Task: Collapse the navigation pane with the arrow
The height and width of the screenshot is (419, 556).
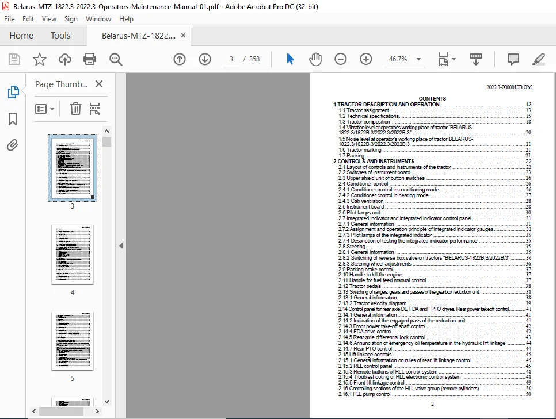Action: pyautogui.click(x=121, y=245)
